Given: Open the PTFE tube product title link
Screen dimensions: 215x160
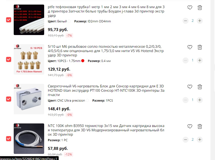Looking at the screenshot, I should click(106, 11).
